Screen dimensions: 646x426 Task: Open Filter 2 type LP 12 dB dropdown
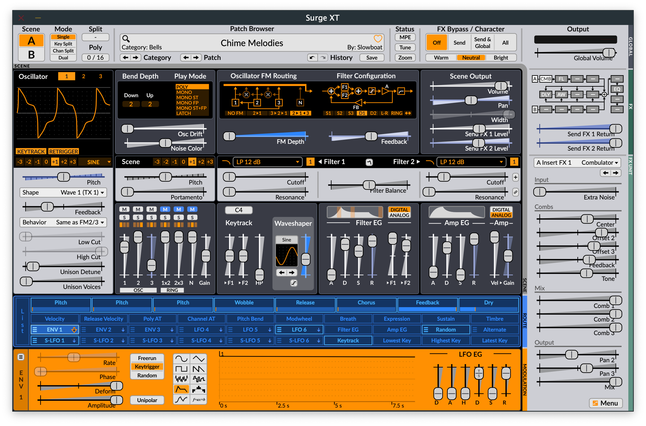471,162
